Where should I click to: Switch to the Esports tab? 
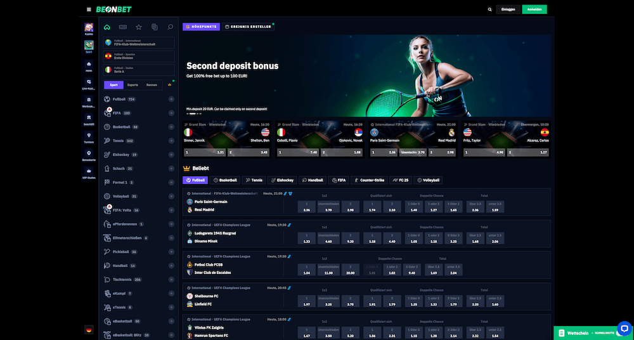pyautogui.click(x=133, y=85)
